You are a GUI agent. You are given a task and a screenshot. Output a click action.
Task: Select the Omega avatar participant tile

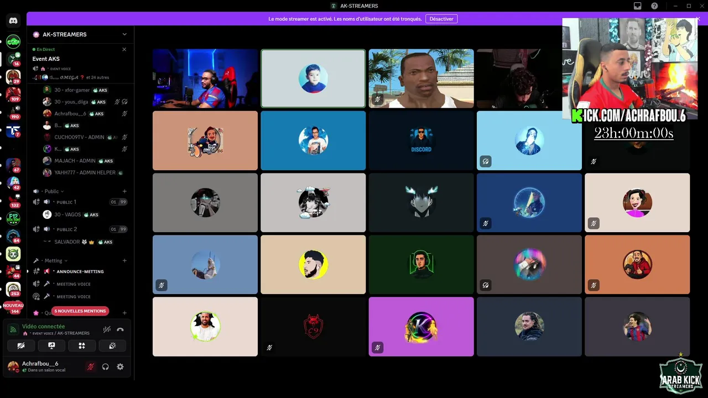tap(205, 140)
